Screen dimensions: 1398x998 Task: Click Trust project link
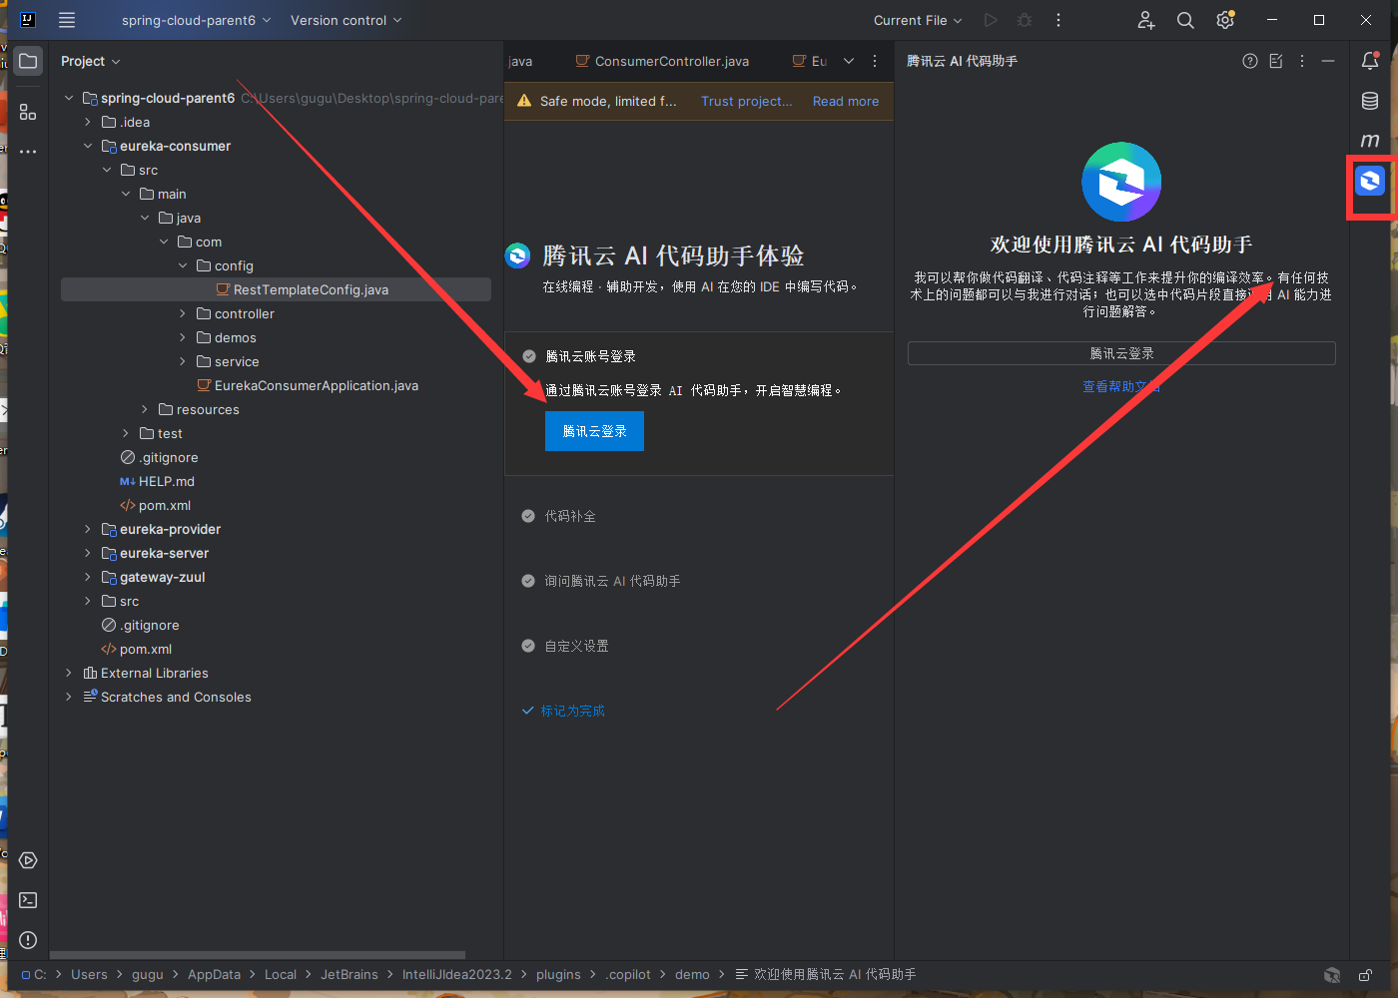[746, 101]
